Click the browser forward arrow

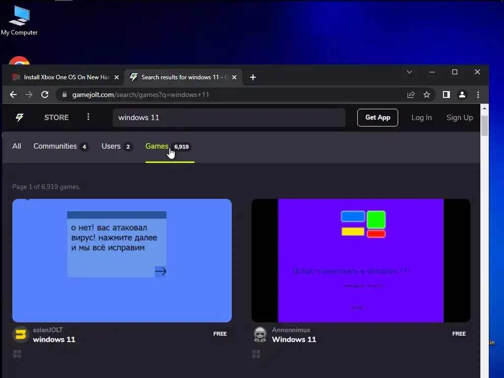29,94
